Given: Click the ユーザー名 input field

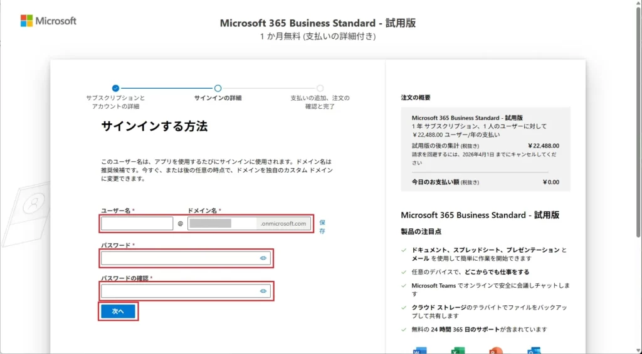Looking at the screenshot, I should click(x=137, y=223).
